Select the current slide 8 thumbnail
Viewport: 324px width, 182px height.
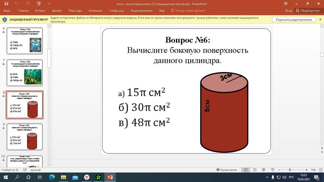pyautogui.click(x=25, y=105)
